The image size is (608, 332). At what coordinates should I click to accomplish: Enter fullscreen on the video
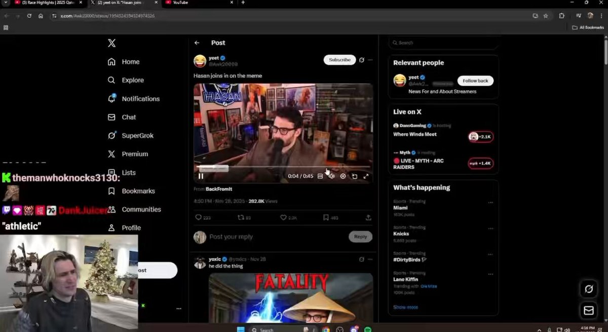coord(366,176)
